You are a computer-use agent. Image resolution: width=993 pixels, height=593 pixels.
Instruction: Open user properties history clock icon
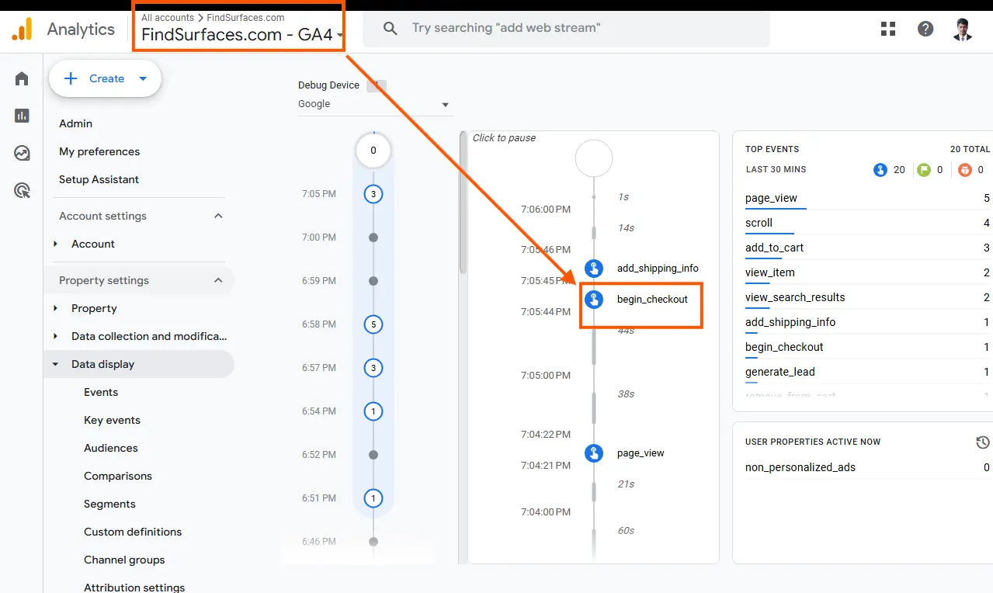tap(982, 442)
